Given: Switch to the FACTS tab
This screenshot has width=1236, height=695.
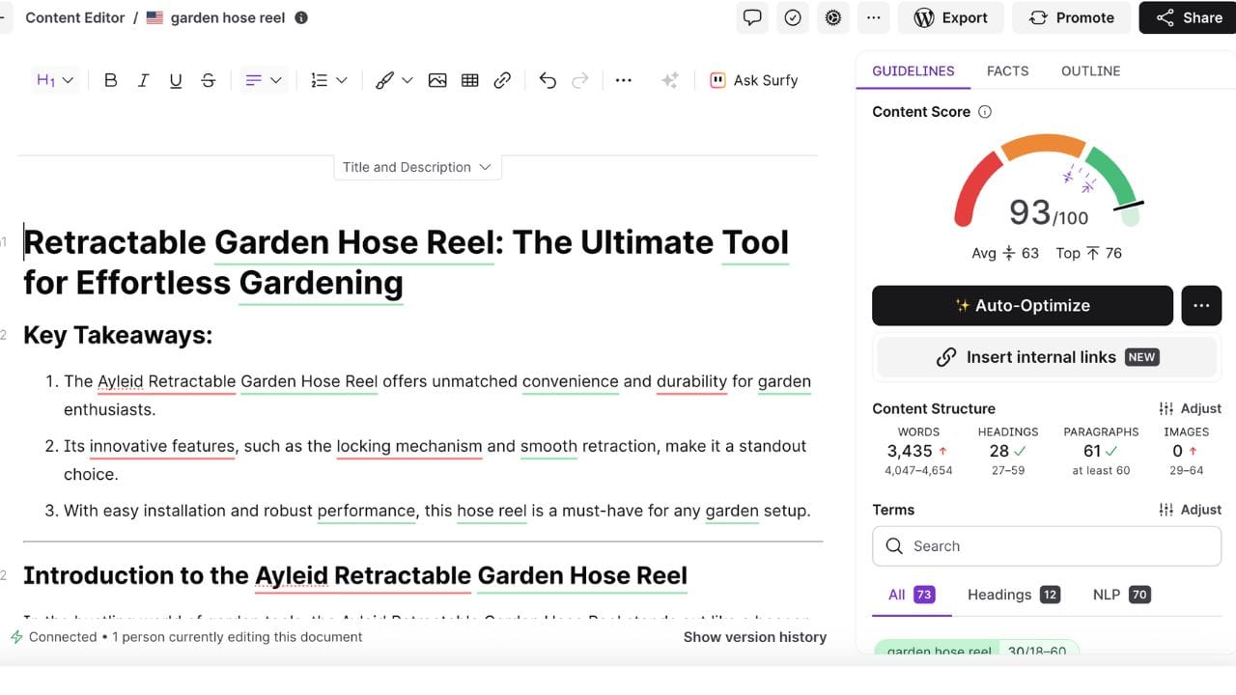Looking at the screenshot, I should (1007, 70).
